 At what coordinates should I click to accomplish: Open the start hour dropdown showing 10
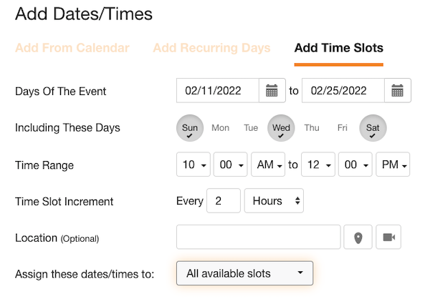click(193, 165)
